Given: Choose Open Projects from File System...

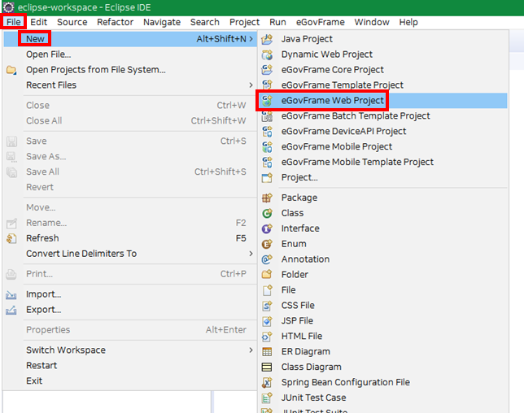Looking at the screenshot, I should 129,70.
